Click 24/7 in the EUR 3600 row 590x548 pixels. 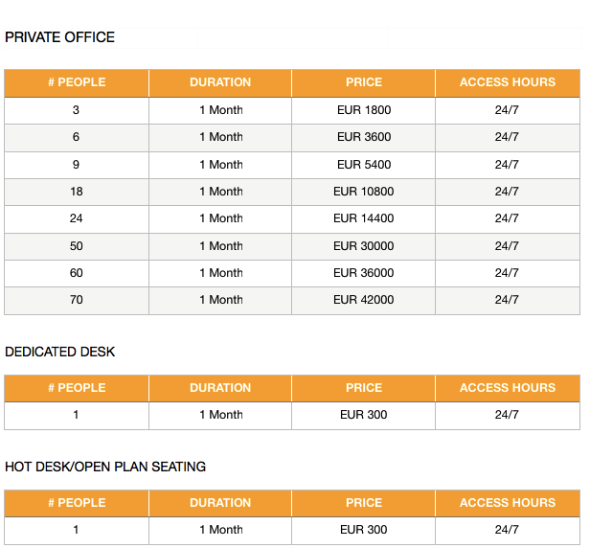coord(507,137)
